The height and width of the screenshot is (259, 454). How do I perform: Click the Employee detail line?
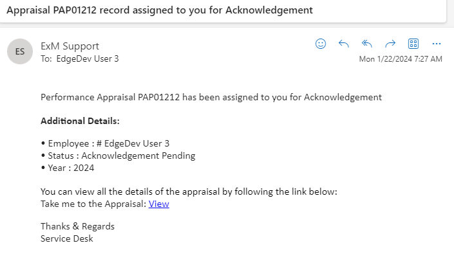tap(105, 143)
